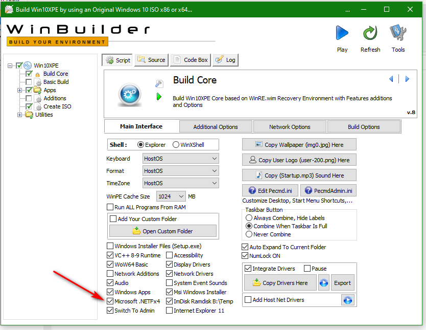Select the WinXShell radio button
Viewport: 426px width, 330px height.
pyautogui.click(x=176, y=145)
